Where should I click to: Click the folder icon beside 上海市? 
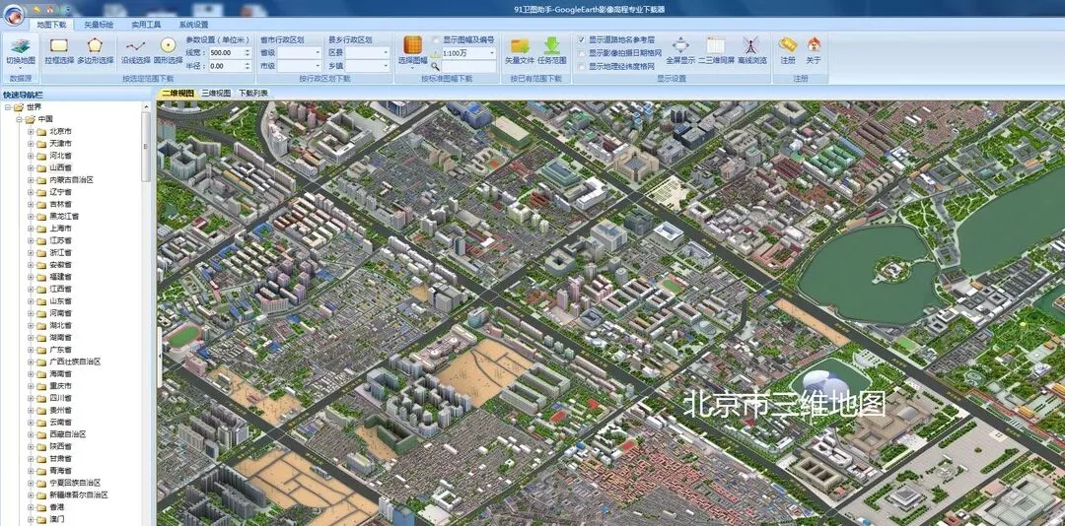point(41,229)
